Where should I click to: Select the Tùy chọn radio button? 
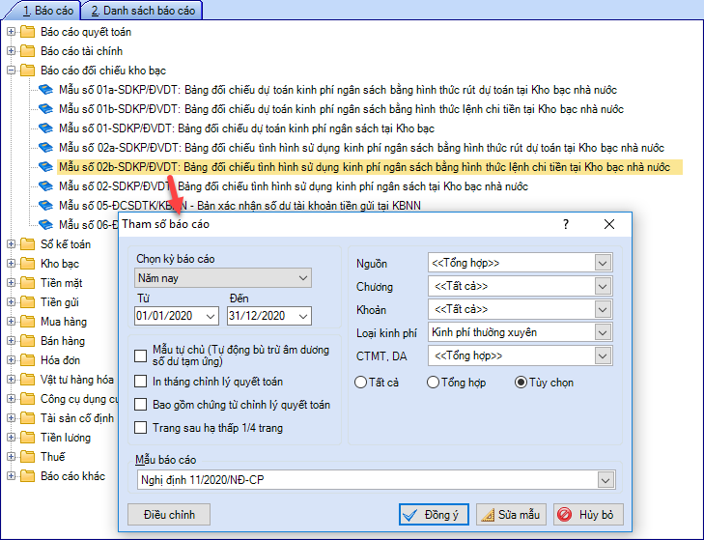pyautogui.click(x=521, y=383)
